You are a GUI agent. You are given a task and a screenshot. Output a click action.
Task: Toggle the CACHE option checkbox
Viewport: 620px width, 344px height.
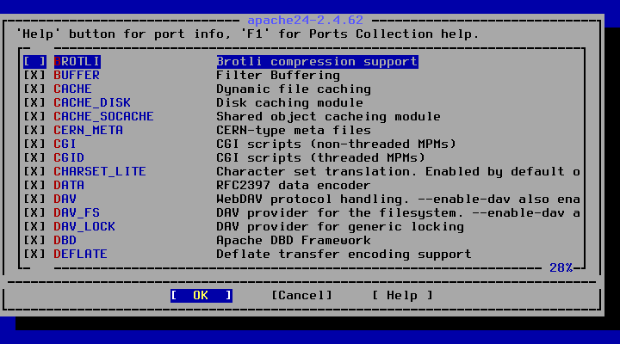[x=34, y=89]
